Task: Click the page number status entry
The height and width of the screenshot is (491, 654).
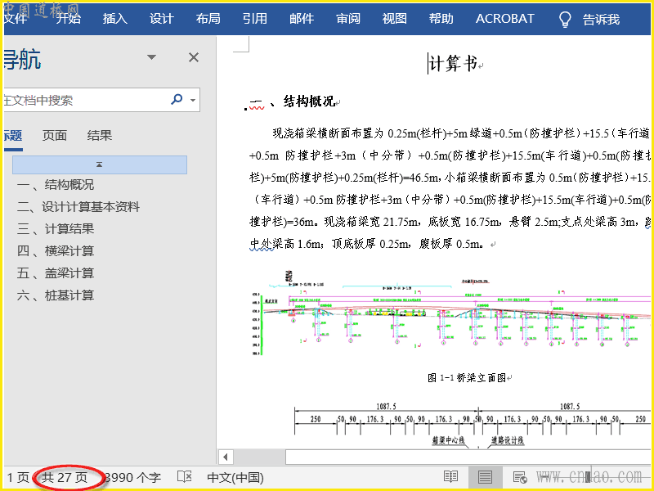Action: click(x=18, y=477)
